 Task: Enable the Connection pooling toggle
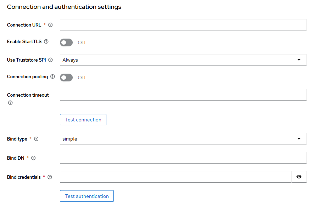click(x=66, y=78)
